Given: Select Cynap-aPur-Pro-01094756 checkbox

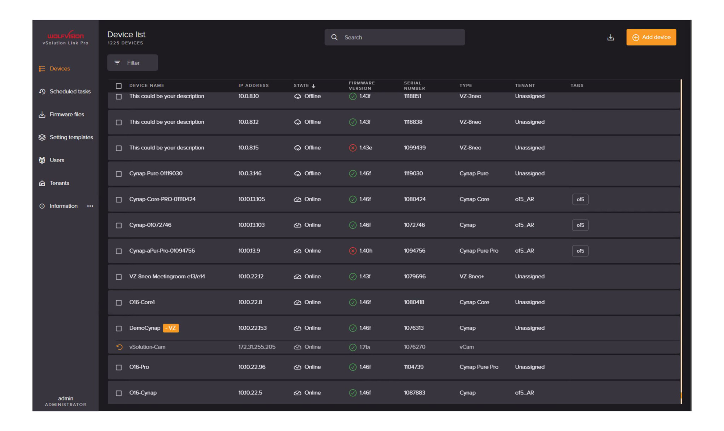Looking at the screenshot, I should (x=119, y=251).
